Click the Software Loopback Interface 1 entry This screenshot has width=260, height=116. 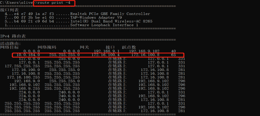[71, 25]
